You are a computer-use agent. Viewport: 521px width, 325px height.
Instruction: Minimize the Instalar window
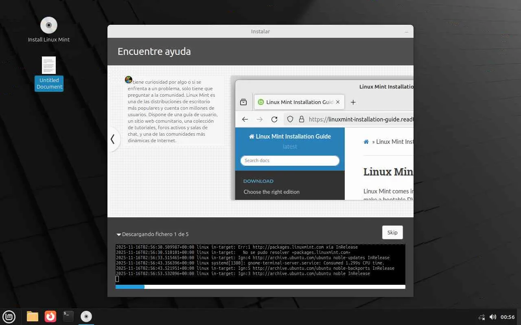coord(406,32)
